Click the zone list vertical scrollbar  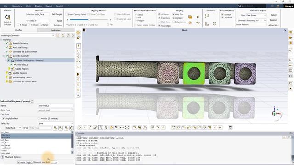[x=73, y=143]
